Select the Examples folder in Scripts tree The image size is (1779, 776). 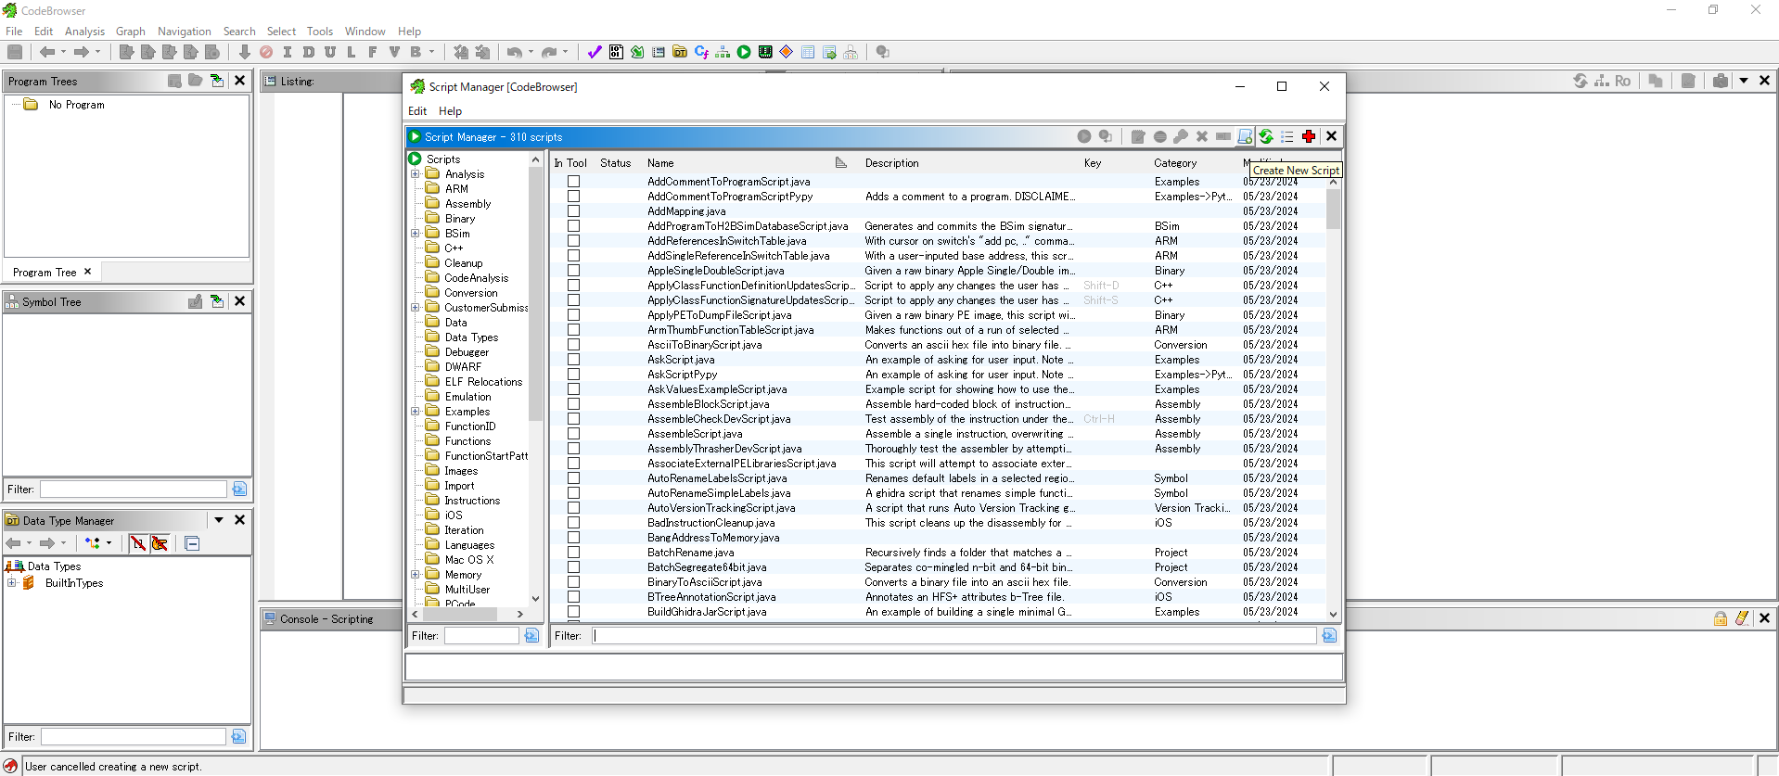(467, 412)
